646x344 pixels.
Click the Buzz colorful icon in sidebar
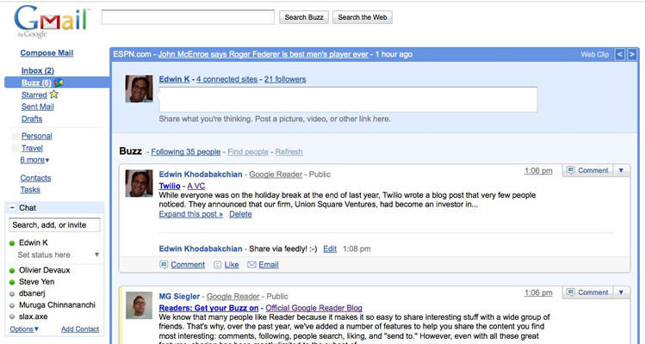point(59,83)
